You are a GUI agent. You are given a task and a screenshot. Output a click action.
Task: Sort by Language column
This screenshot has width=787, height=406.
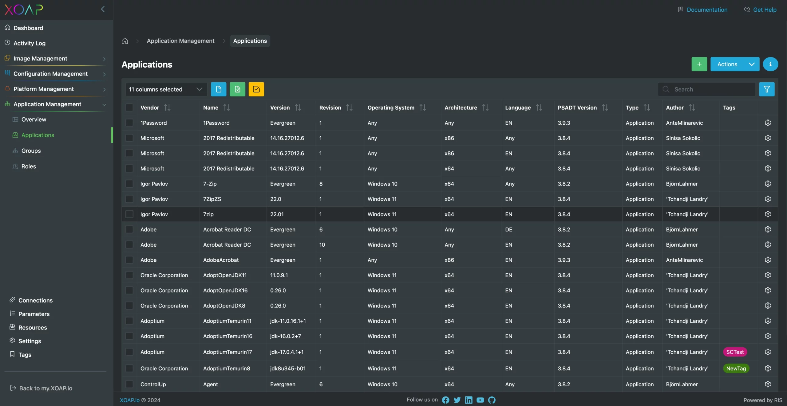(x=539, y=107)
